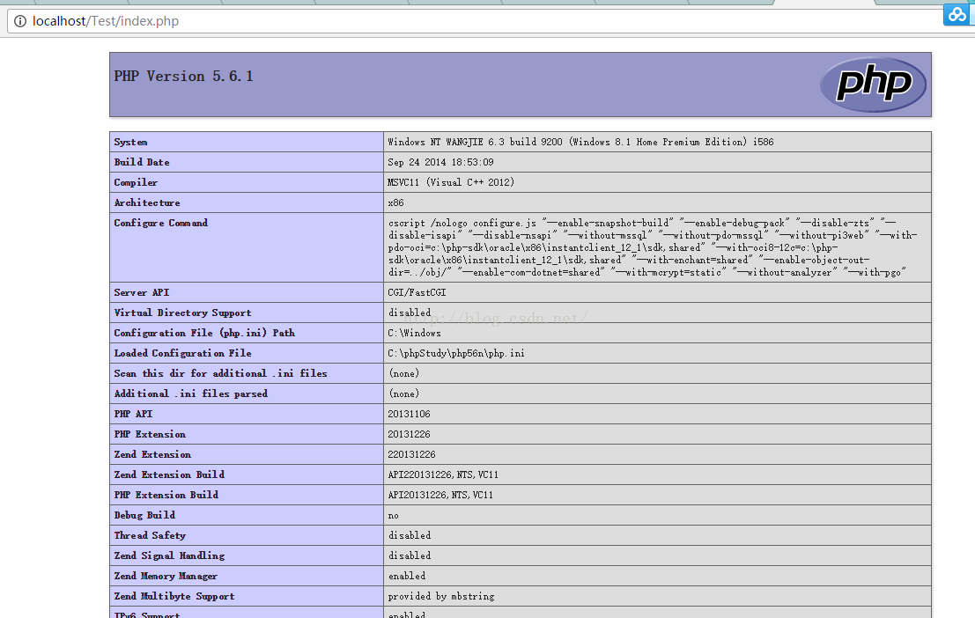Select 'C:\phpStudy\php56n\php.ini' value
This screenshot has height=618, width=975.
click(x=455, y=353)
